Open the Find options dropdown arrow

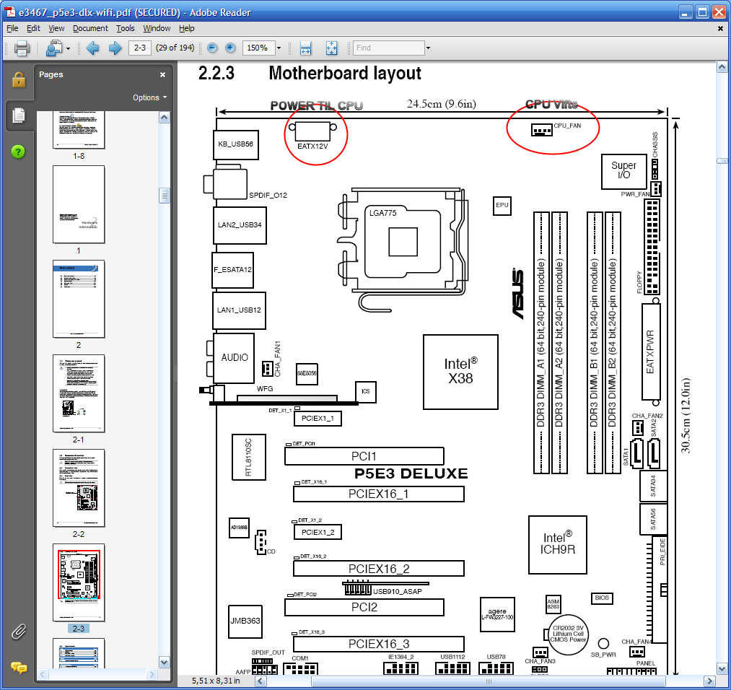tap(428, 48)
